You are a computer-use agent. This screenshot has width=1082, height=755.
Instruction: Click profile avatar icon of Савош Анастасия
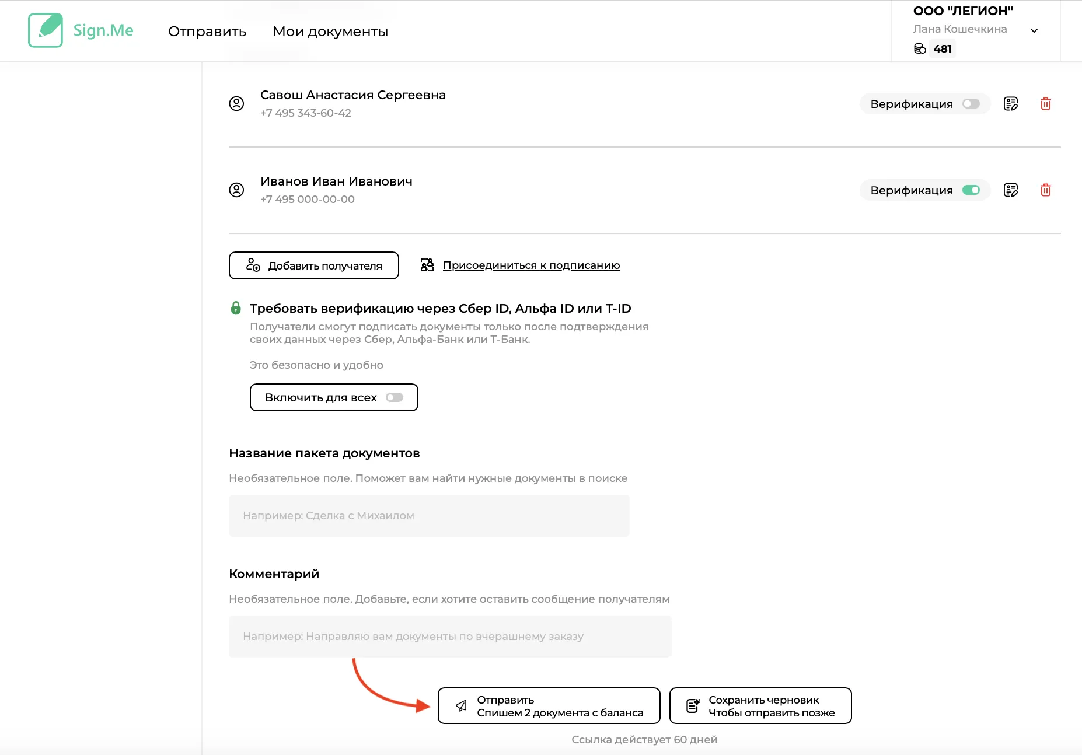[236, 104]
